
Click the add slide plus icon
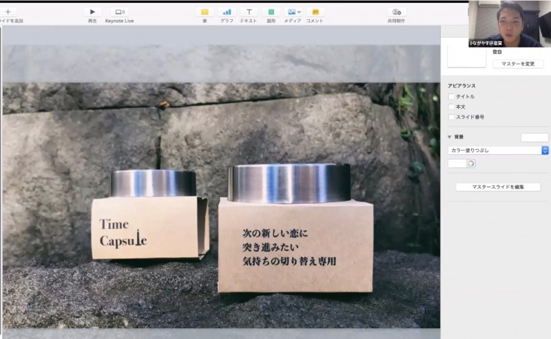(x=8, y=12)
